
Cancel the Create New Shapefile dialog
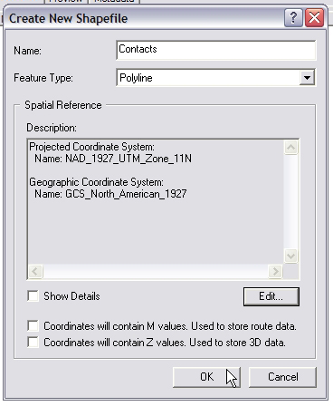[x=282, y=377]
